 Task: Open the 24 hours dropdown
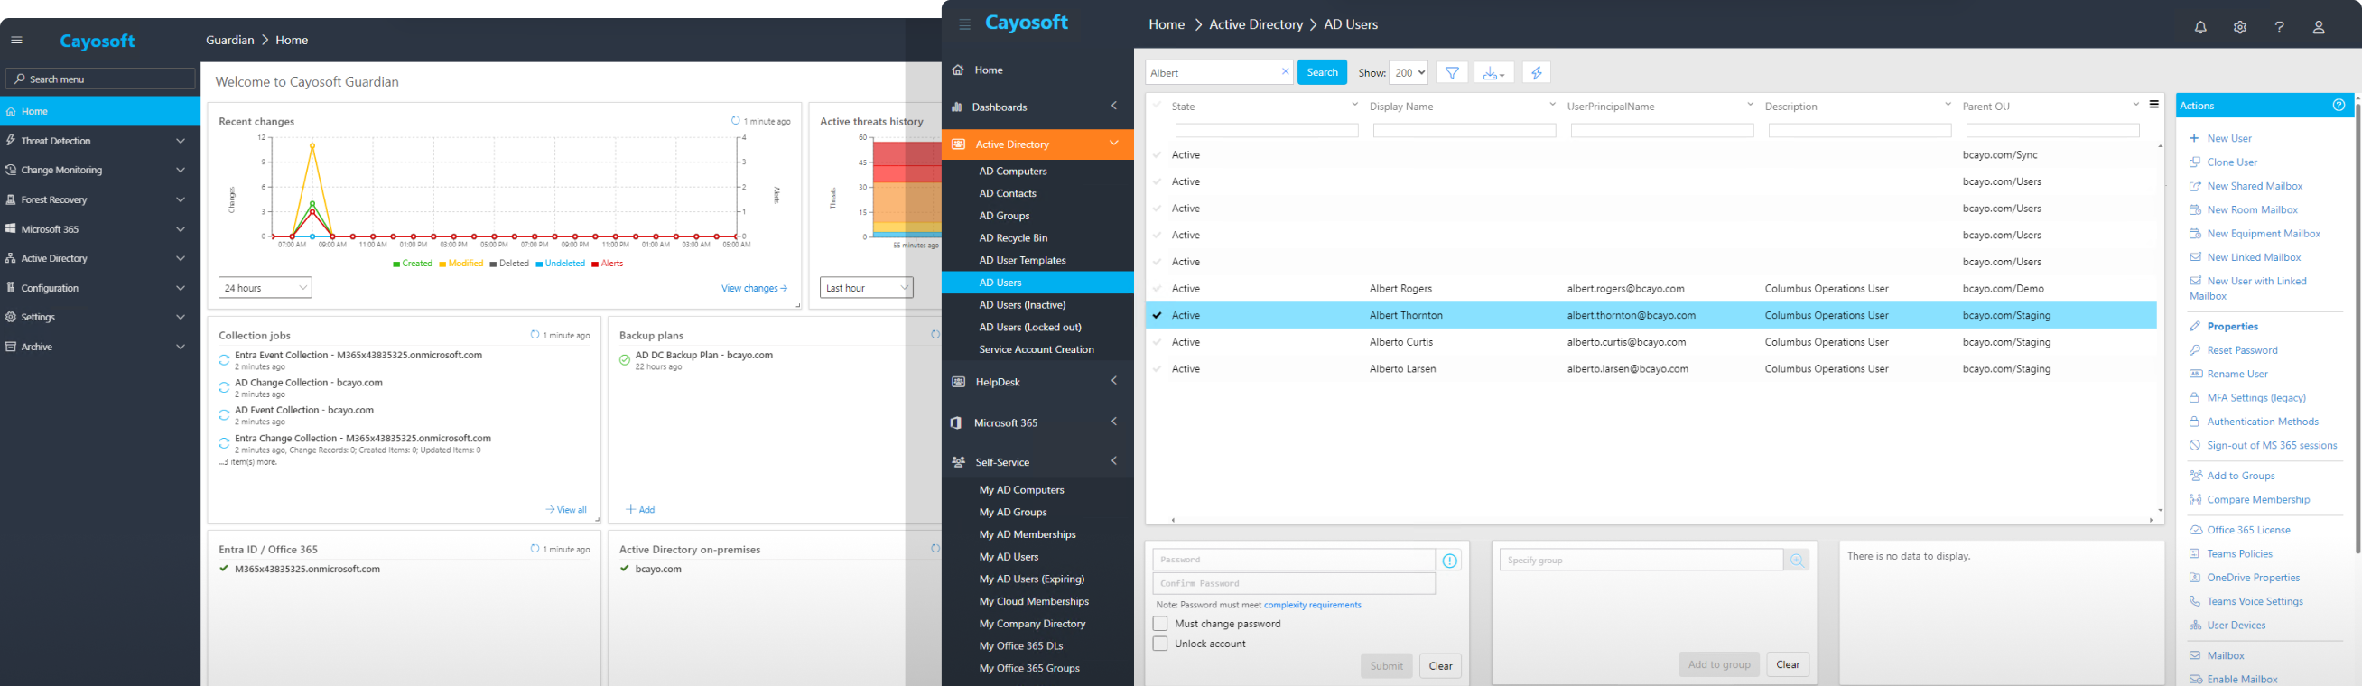point(265,288)
